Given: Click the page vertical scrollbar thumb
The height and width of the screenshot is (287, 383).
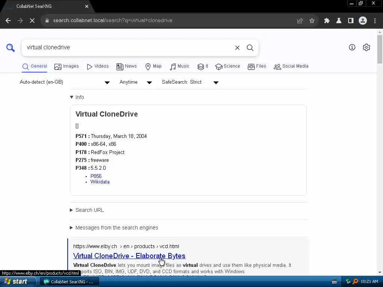Looking at the screenshot, I should (380, 49).
